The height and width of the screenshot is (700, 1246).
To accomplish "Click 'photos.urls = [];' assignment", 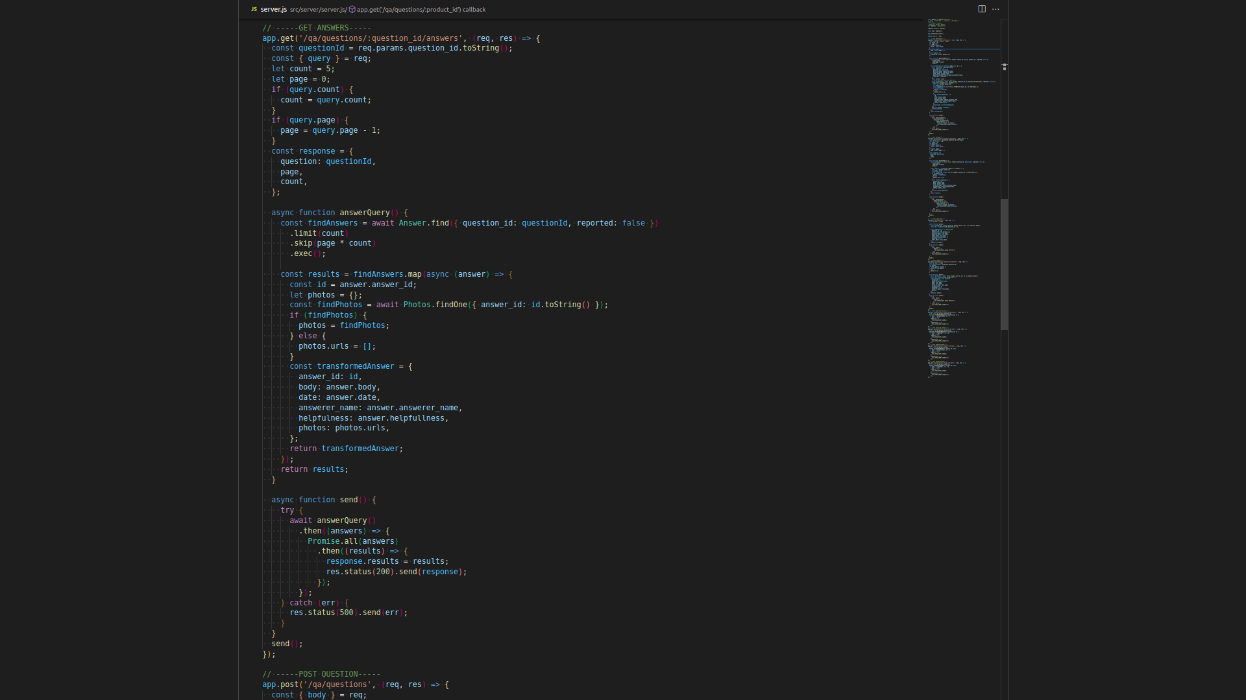I will 337,346.
